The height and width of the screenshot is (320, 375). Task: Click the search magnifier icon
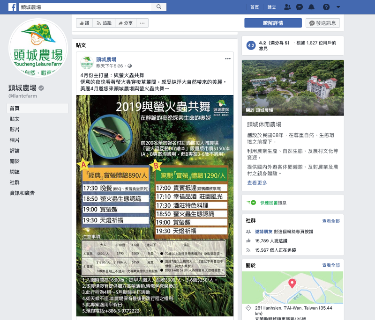(159, 7)
